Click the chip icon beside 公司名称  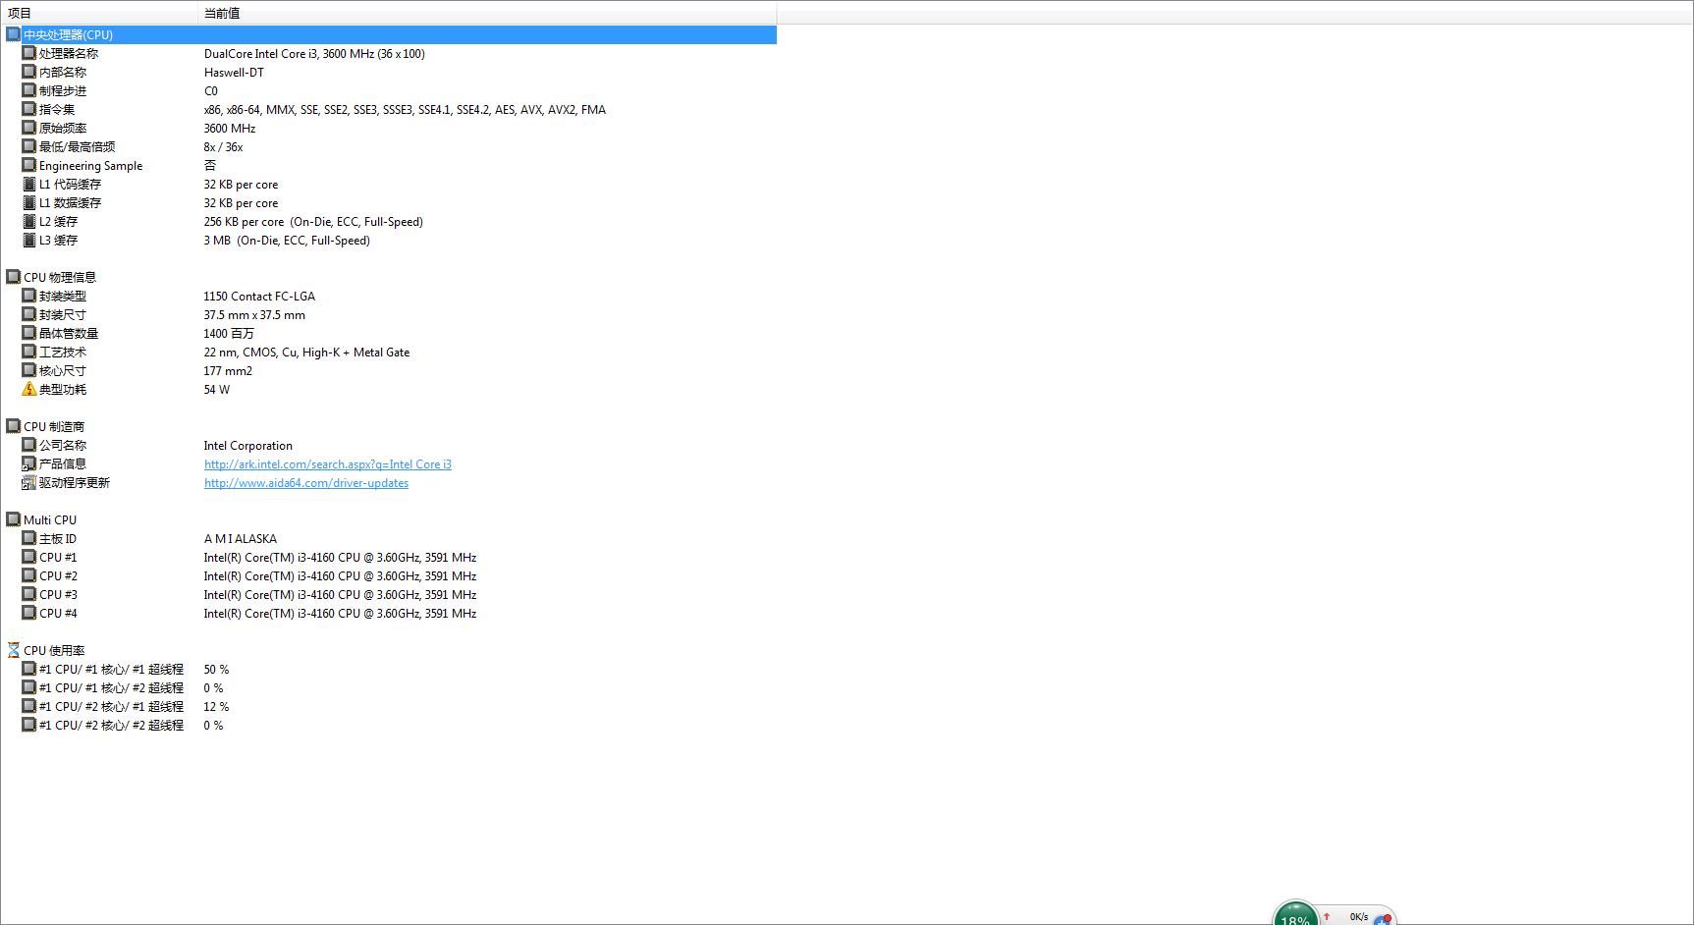(29, 445)
